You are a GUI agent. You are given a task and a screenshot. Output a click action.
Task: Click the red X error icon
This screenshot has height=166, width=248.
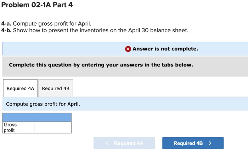click(128, 49)
